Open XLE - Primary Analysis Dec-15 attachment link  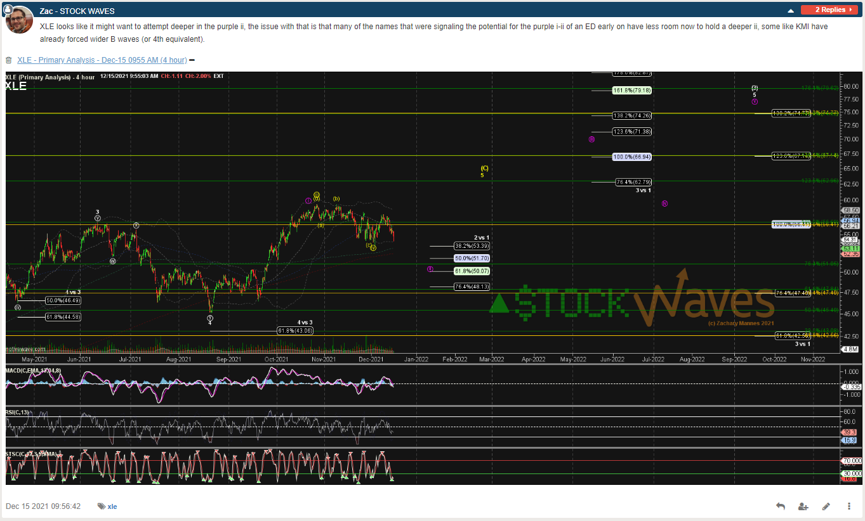click(102, 60)
